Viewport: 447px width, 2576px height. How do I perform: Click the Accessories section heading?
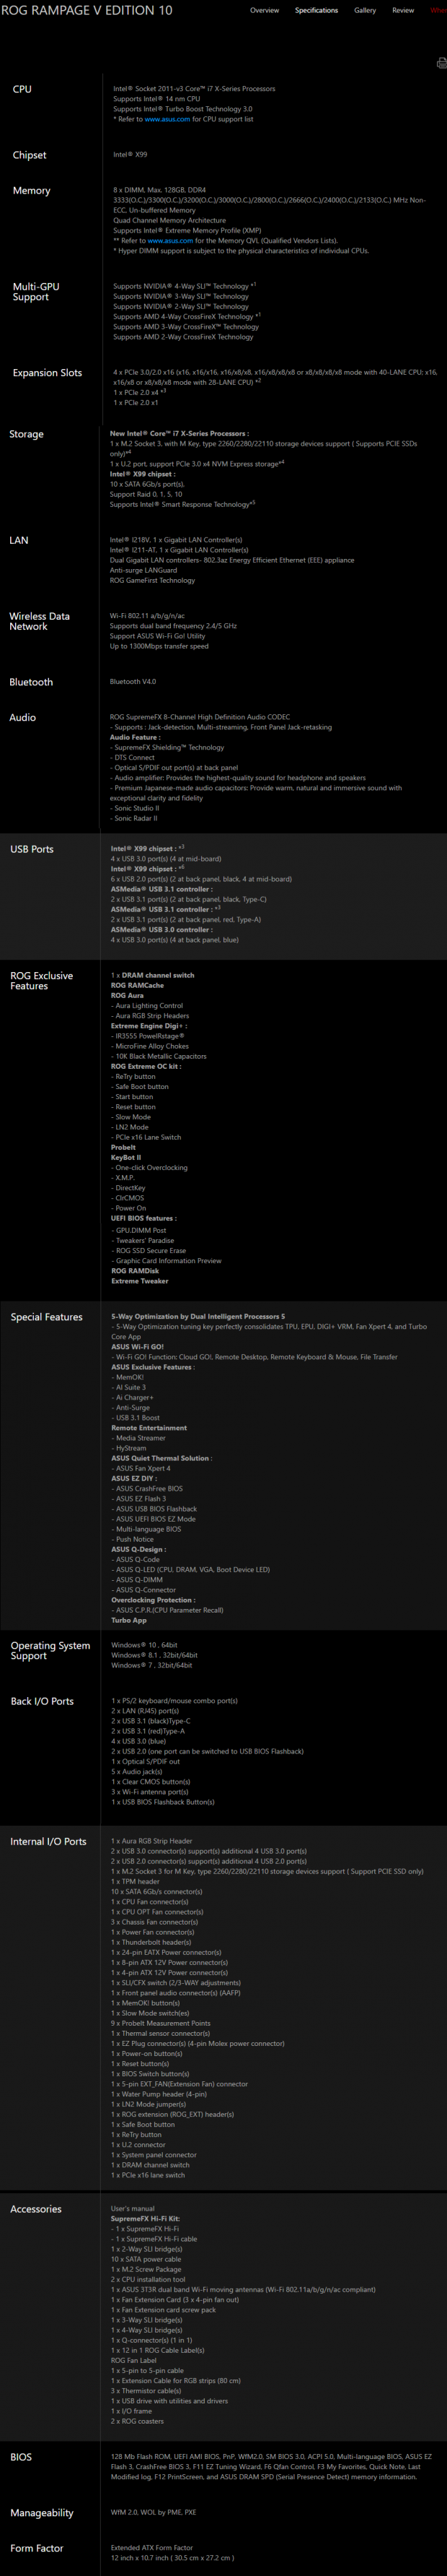pos(36,2208)
